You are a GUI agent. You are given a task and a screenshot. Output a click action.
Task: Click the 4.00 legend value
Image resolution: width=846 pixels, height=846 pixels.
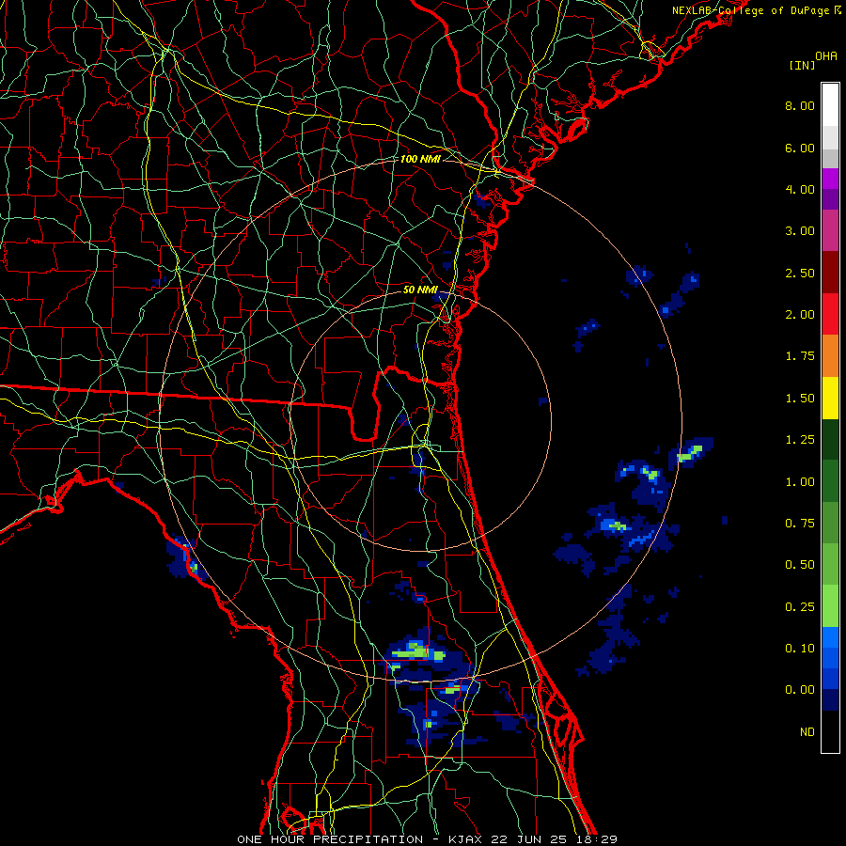click(x=800, y=189)
